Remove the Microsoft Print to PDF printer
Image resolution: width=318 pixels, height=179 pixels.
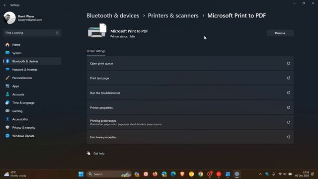click(x=280, y=33)
